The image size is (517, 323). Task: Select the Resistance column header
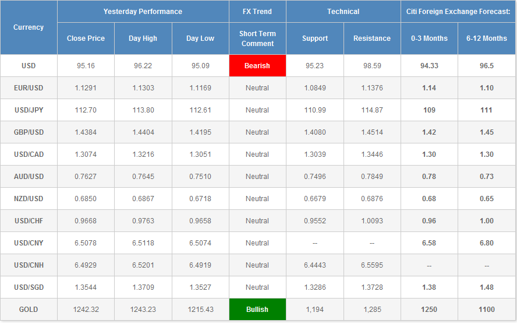pyautogui.click(x=372, y=38)
